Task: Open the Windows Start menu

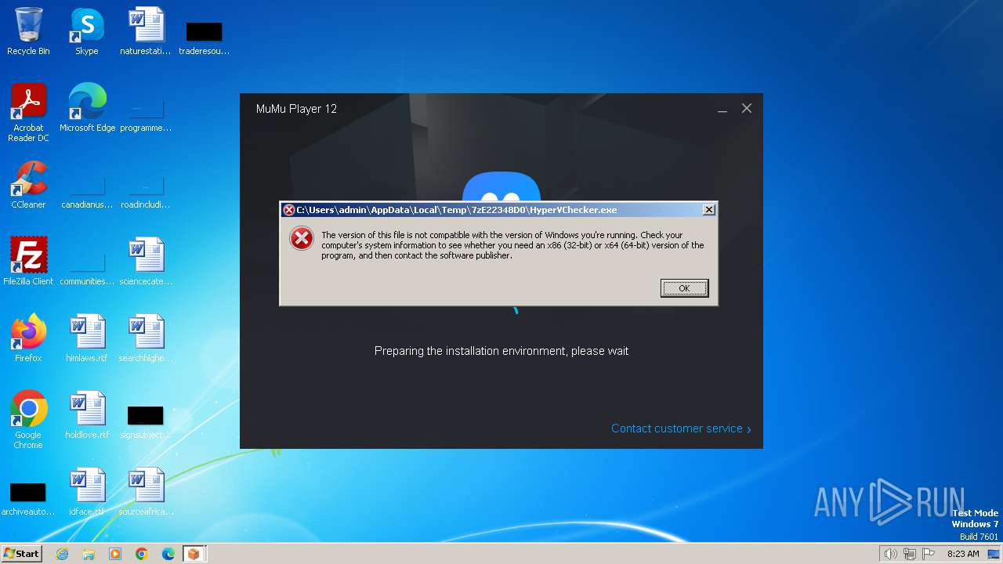Action: [x=22, y=553]
